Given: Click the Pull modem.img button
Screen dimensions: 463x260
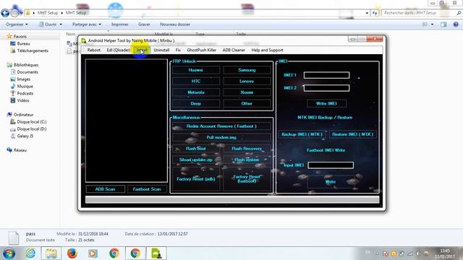Looking at the screenshot, I should pos(221,137).
